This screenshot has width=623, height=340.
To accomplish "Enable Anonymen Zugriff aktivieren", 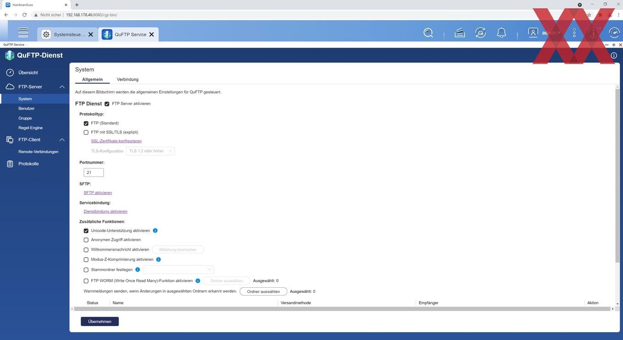I will (x=86, y=240).
